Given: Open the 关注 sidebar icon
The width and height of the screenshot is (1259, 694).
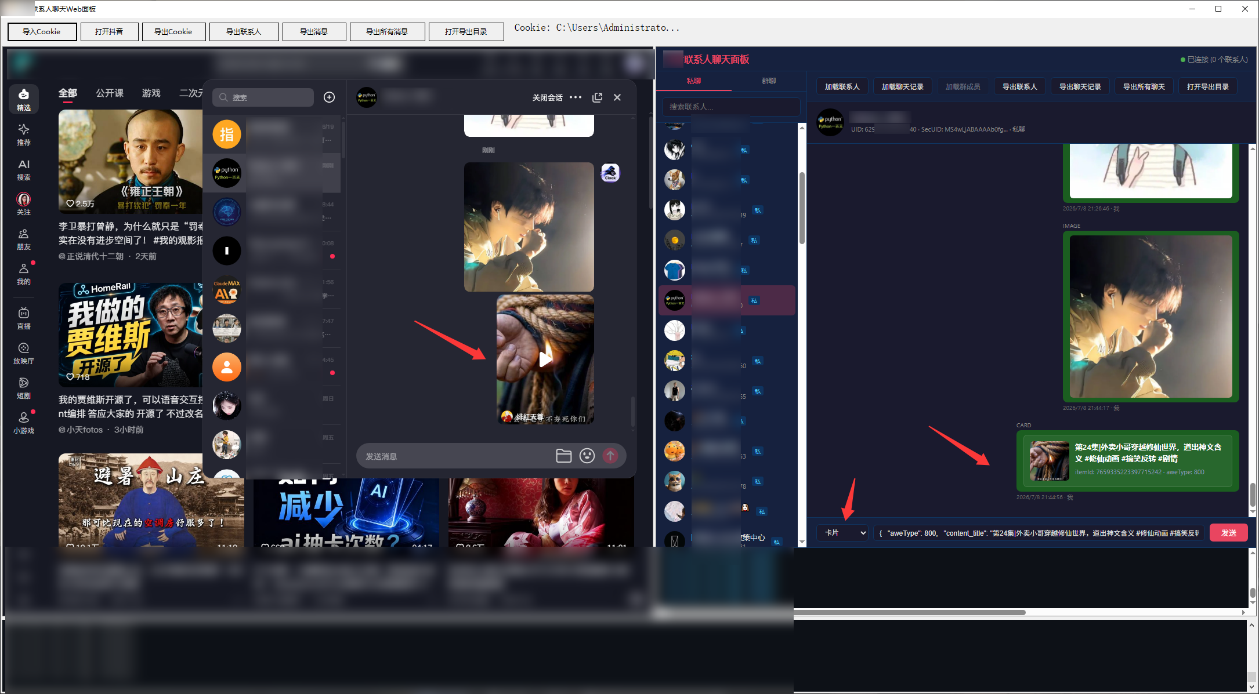Looking at the screenshot, I should click(x=24, y=204).
